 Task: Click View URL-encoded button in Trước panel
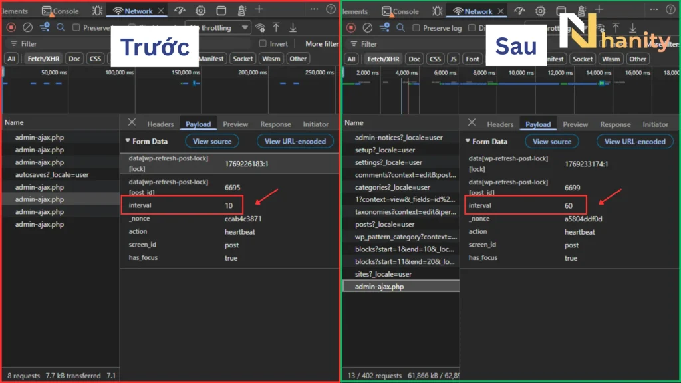point(295,141)
